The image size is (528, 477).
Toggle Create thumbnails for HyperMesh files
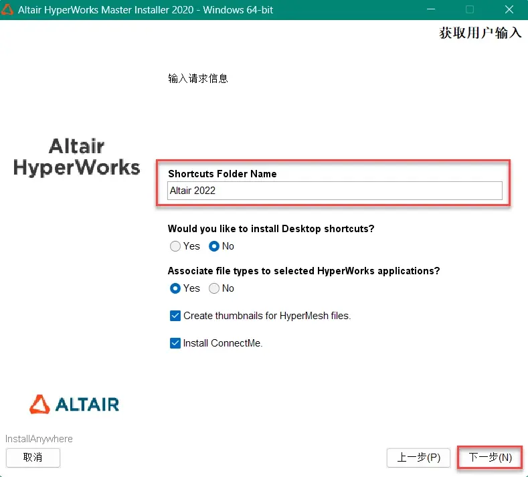(175, 316)
